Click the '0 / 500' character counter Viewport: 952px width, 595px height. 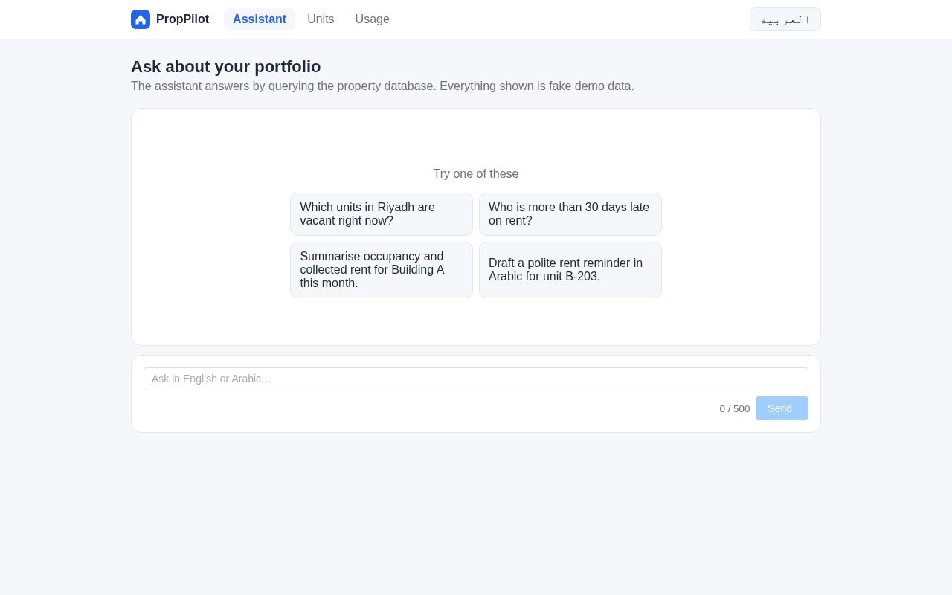pyautogui.click(x=735, y=408)
